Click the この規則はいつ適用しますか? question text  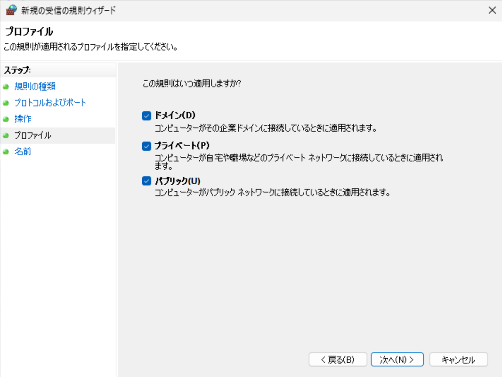(x=192, y=83)
